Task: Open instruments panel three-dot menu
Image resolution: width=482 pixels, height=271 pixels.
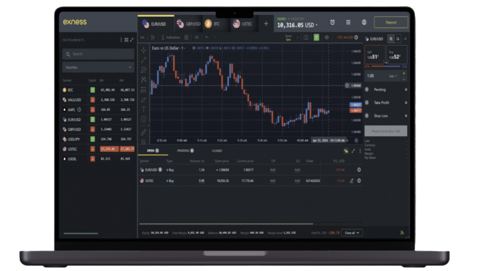Action: click(x=121, y=40)
